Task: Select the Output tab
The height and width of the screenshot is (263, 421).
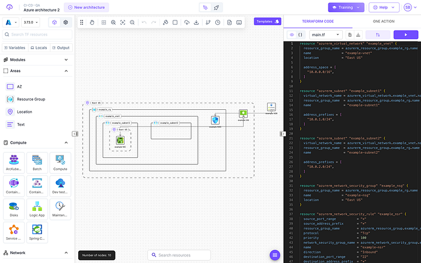Action: [61, 47]
